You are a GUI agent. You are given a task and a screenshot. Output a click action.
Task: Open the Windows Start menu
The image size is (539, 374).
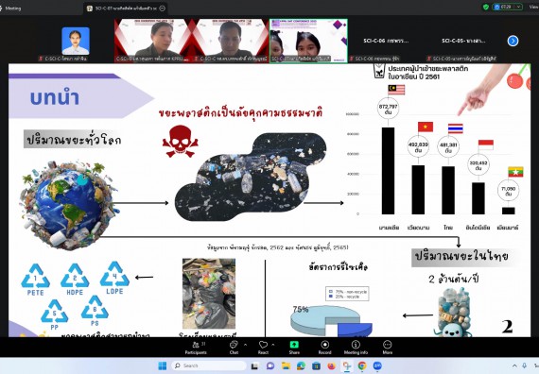(x=163, y=365)
